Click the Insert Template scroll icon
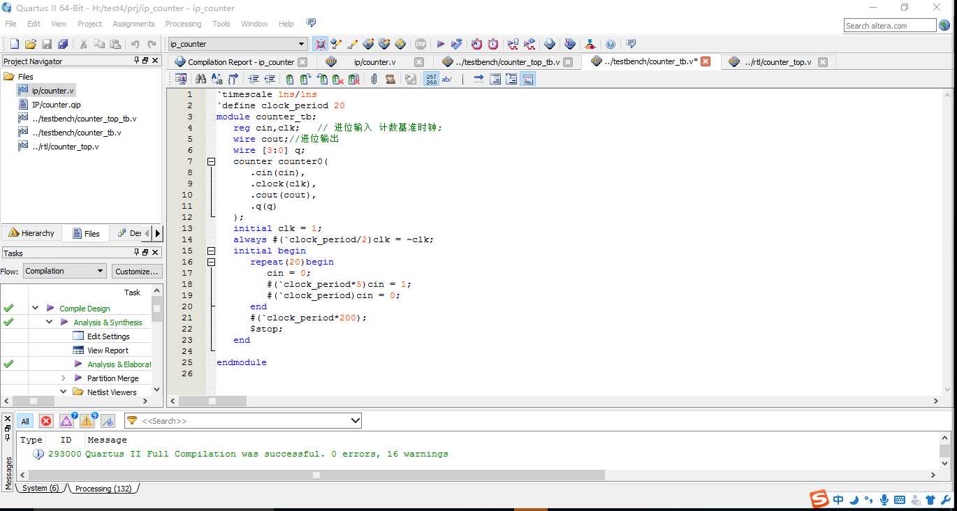957x511 pixels. pos(390,79)
